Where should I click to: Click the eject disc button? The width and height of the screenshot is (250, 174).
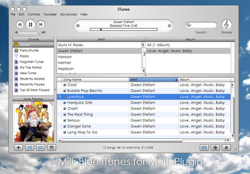(x=226, y=147)
